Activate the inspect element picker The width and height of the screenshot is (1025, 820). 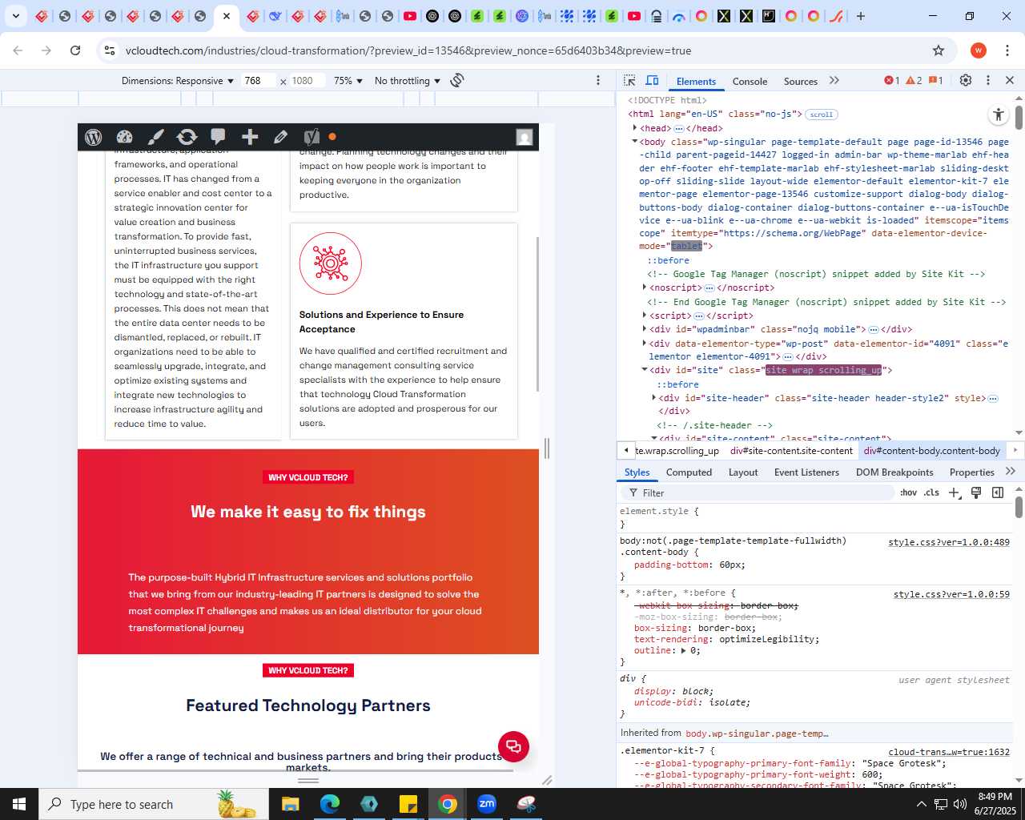tap(629, 80)
